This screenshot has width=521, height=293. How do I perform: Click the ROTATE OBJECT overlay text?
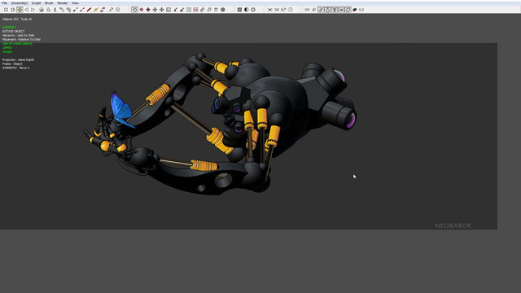(x=14, y=31)
